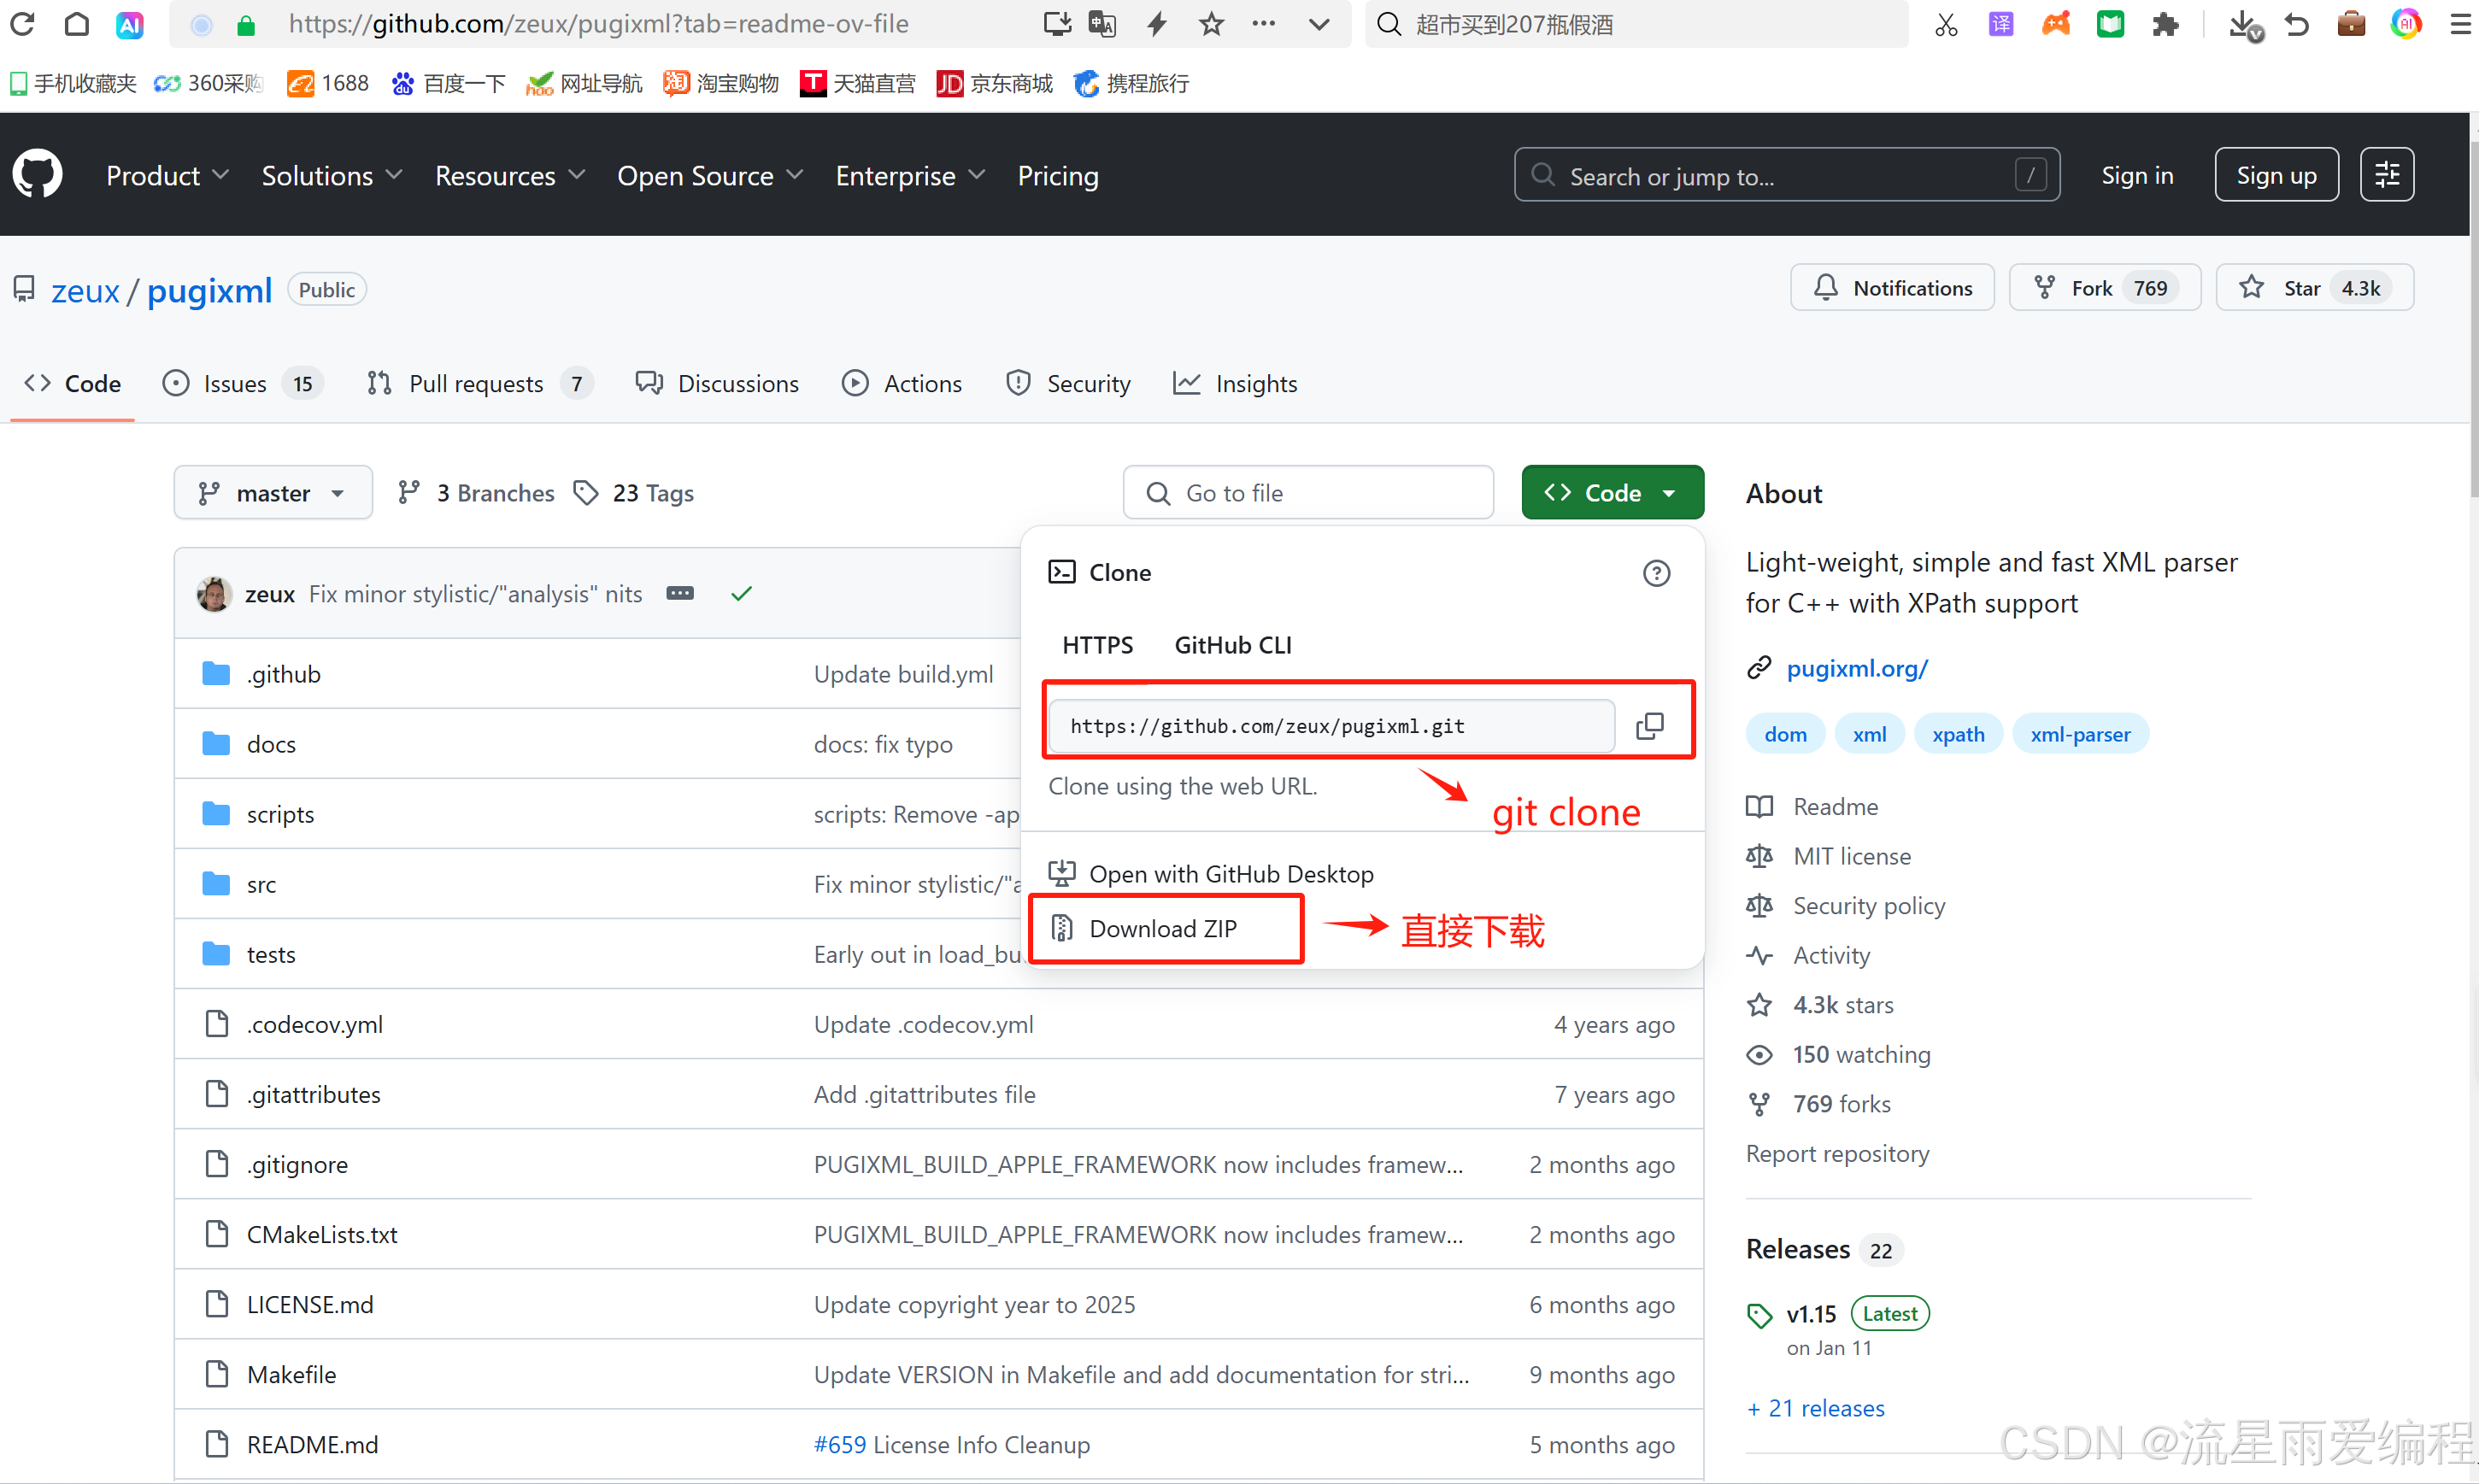Open the MIT license link
Screen dimensions: 2479x1484
pos(1851,857)
